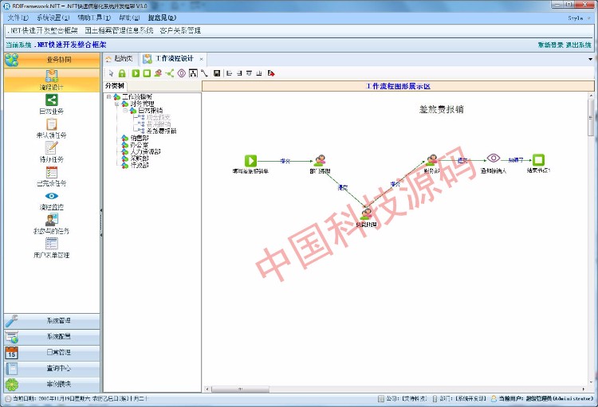The image size is (598, 407).
Task: Align selected nodes to the top
Action: [x=249, y=73]
